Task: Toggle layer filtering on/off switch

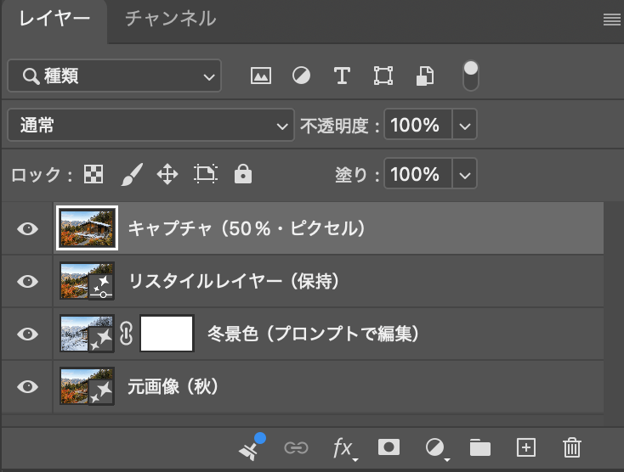Action: pos(471,76)
